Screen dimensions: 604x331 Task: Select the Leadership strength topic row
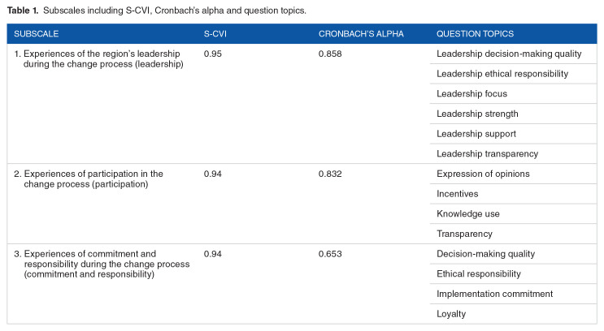click(x=477, y=114)
